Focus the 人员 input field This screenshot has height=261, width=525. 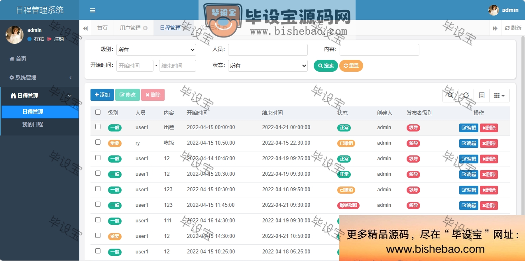point(268,50)
